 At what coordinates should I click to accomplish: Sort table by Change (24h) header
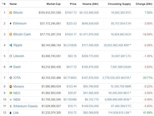pyautogui.click(x=144, y=4)
